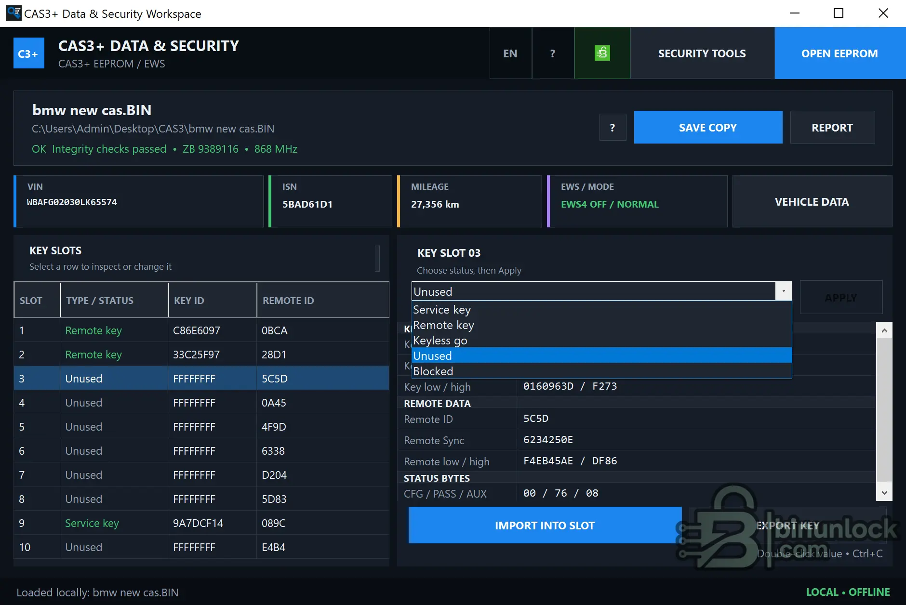Maximize the CAS3+ workspace window
This screenshot has width=906, height=605.
pos(839,13)
